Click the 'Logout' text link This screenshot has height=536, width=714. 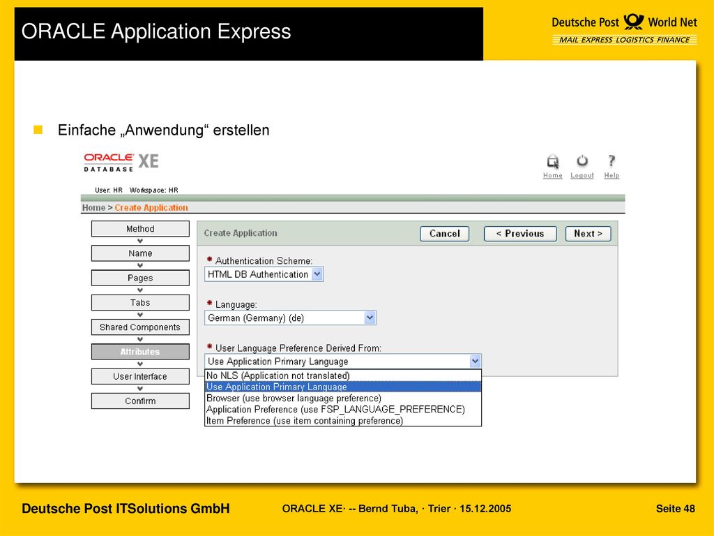tap(582, 175)
